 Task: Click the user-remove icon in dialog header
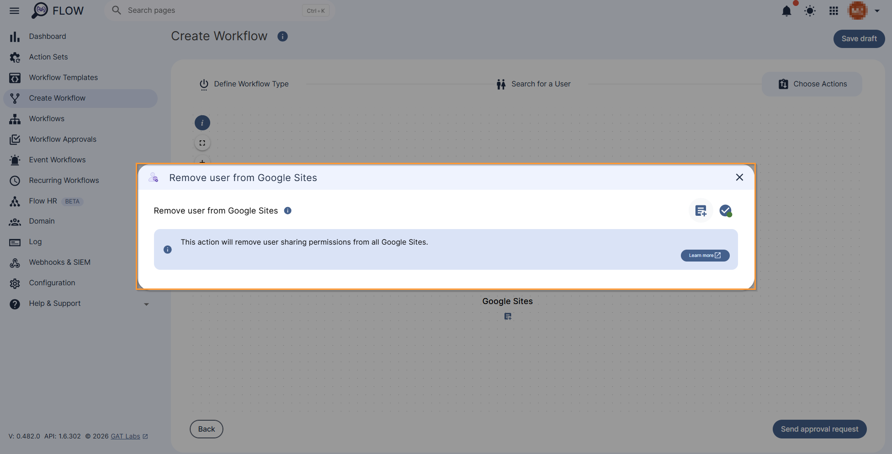point(154,177)
